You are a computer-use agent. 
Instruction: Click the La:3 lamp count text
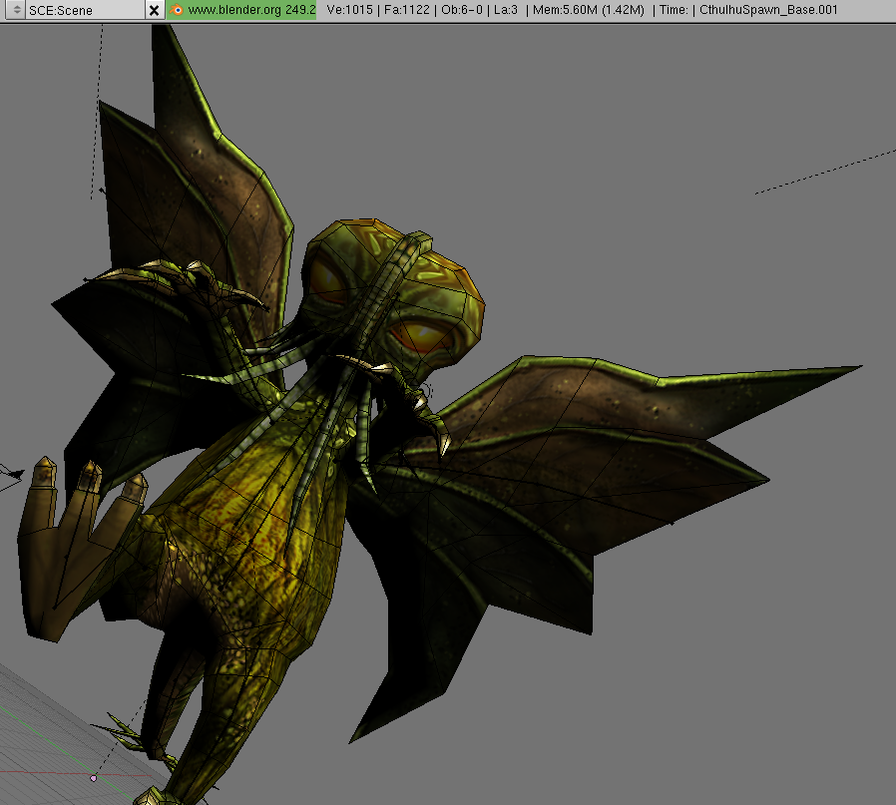pos(506,10)
